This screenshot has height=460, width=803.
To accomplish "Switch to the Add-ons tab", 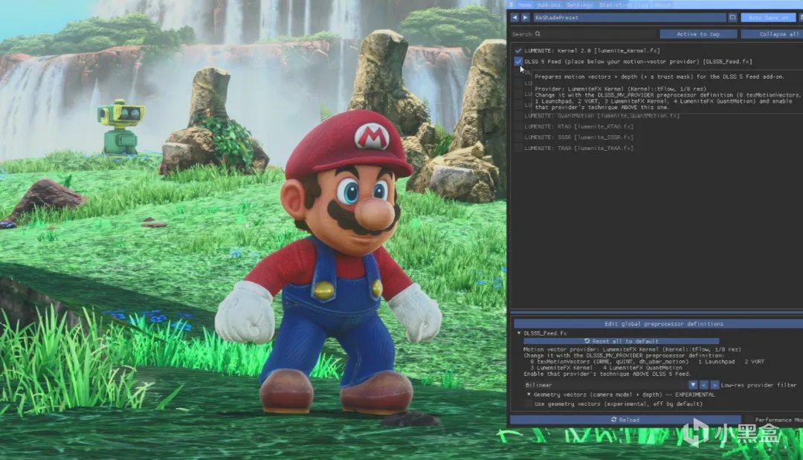I will [549, 4].
